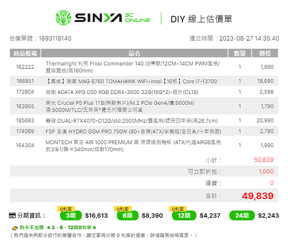Click the discount value 1,000
This screenshot has width=288, height=247.
pyautogui.click(x=266, y=171)
